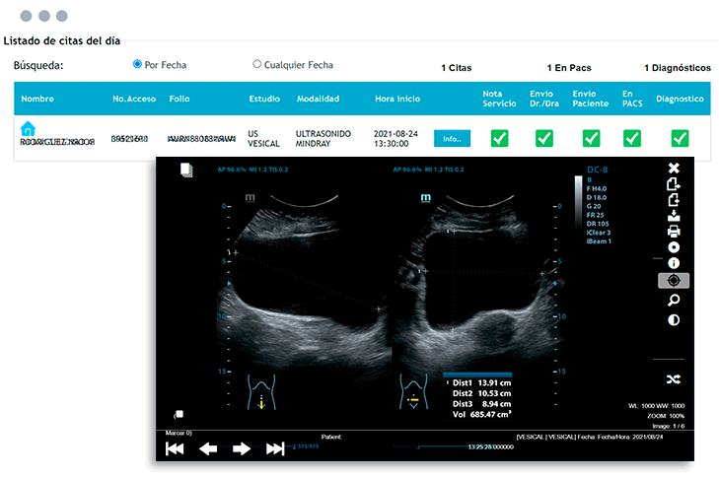Sort by the Estudio column header

point(264,99)
